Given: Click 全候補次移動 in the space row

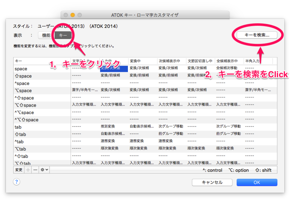Looking at the screenshot, I should point(226,68).
